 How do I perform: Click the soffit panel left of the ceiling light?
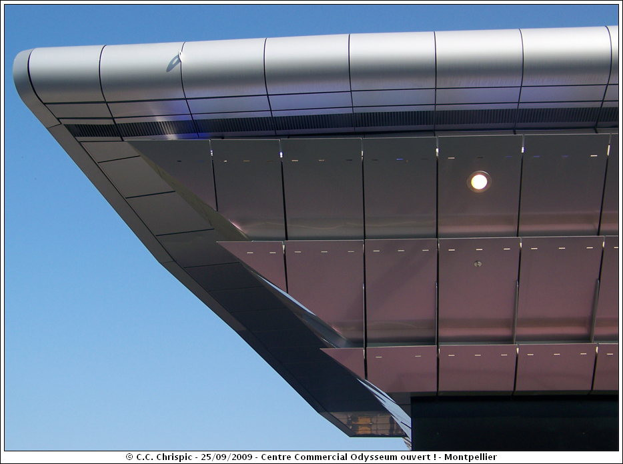click(x=399, y=187)
